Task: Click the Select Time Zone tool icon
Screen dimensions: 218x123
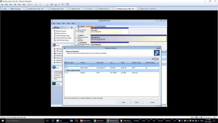Action: pos(54,58)
